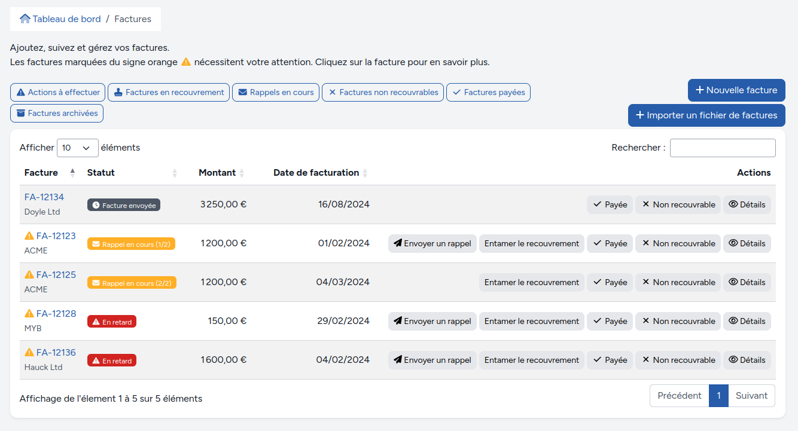Click the plus icon on Nouvelle facture
The width and height of the screenshot is (798, 431).
699,90
